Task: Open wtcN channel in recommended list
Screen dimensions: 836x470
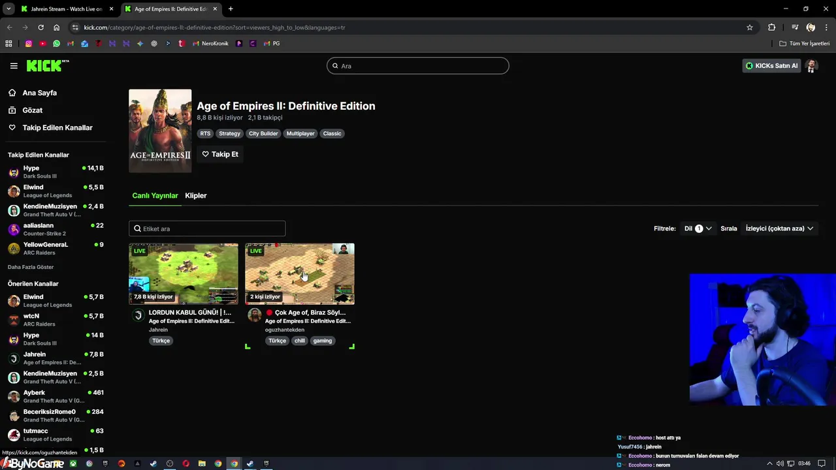Action: click(x=56, y=320)
